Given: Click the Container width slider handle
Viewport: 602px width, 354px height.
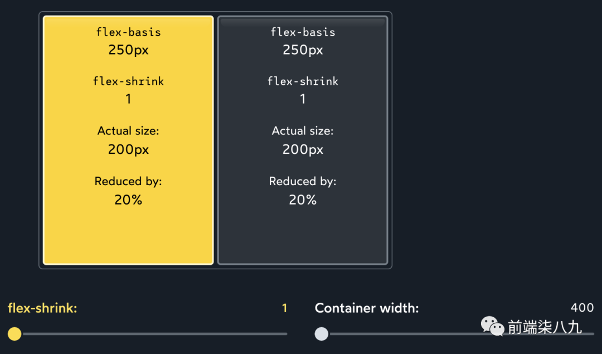Looking at the screenshot, I should [x=322, y=334].
